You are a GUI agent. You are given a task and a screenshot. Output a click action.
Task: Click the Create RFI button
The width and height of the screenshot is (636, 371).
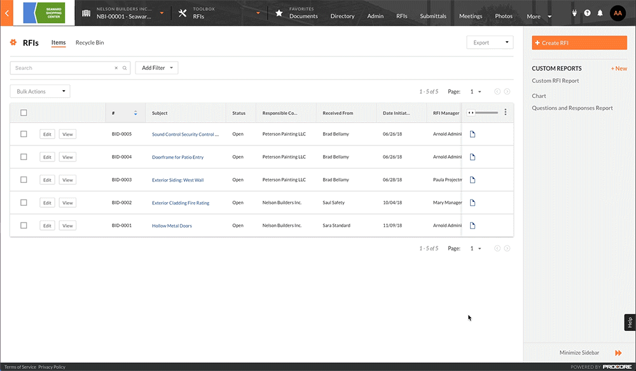tap(579, 43)
